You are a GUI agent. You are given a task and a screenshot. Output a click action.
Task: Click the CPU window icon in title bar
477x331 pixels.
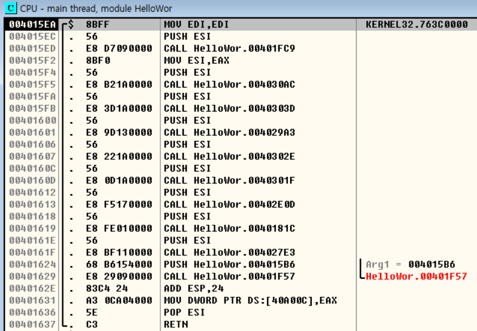(x=10, y=8)
